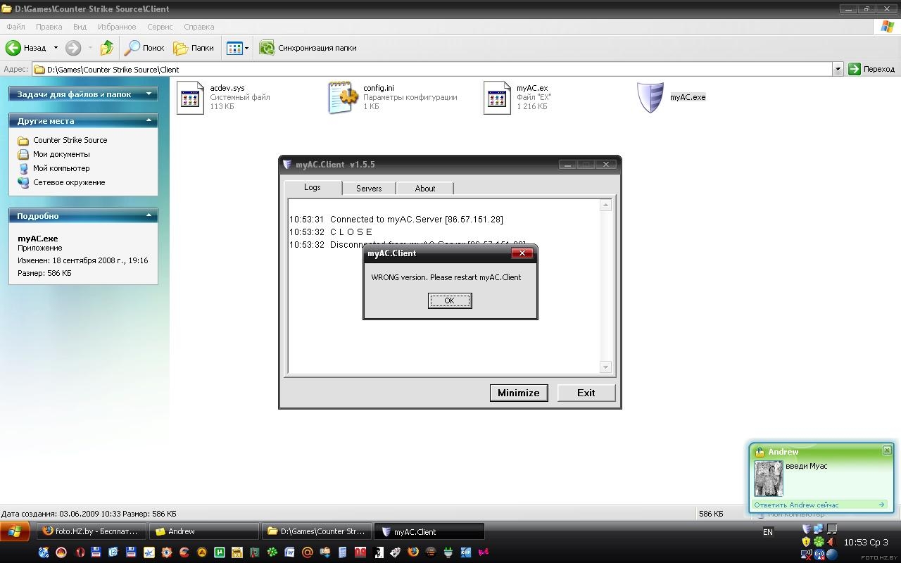The image size is (901, 563).
Task: Click the yellow security shield tray icon
Action: point(806,542)
